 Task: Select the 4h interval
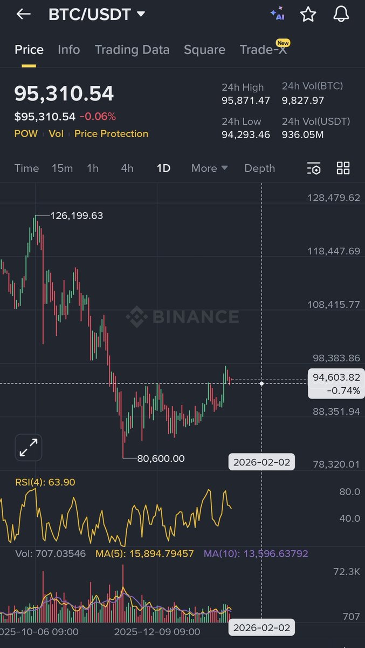pyautogui.click(x=127, y=168)
